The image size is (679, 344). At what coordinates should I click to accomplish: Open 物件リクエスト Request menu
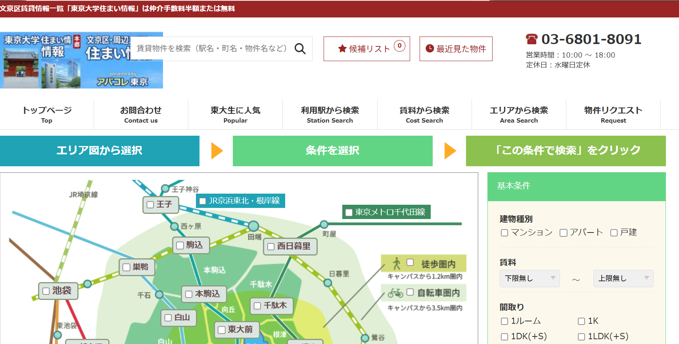pyautogui.click(x=613, y=114)
